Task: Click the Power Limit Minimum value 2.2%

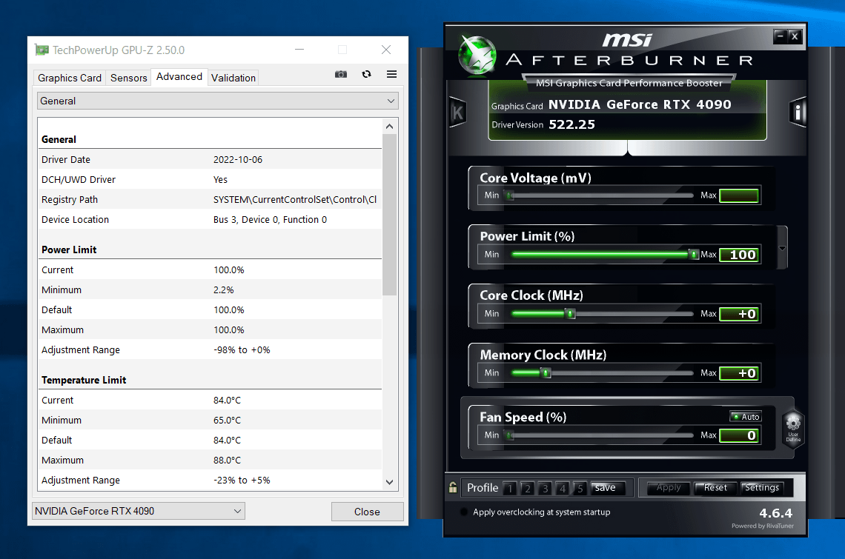Action: [x=224, y=289]
